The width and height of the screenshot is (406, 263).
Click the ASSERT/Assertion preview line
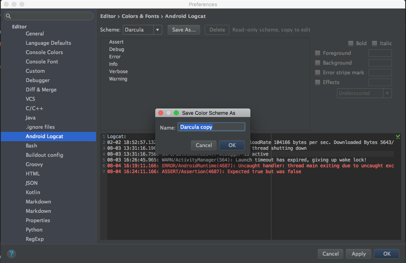(204, 172)
